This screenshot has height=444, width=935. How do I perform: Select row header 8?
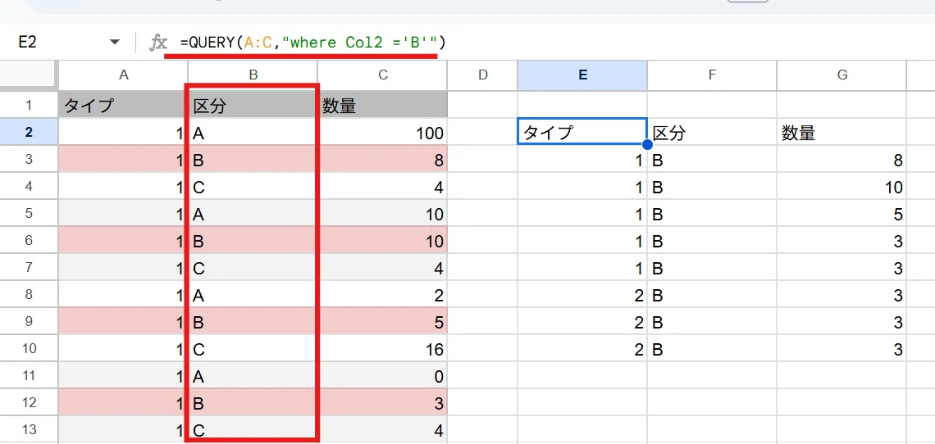pos(29,294)
